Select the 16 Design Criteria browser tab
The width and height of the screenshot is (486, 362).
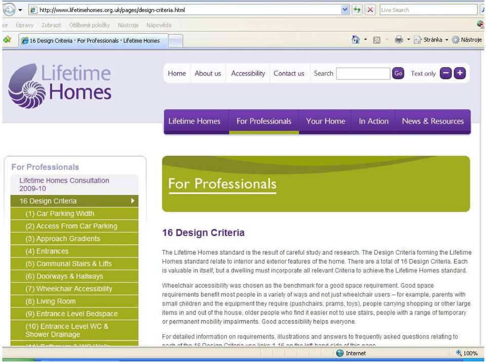(94, 40)
